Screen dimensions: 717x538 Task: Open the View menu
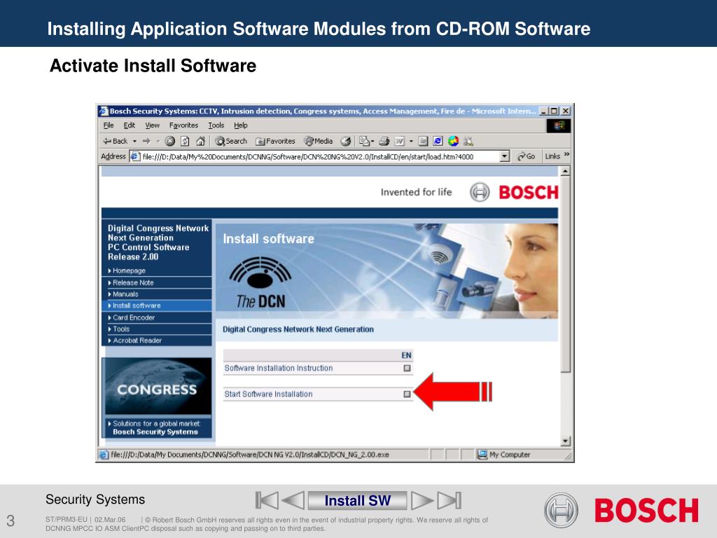click(x=152, y=125)
